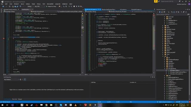Click VLC cone icon in the taskbar
The width and height of the screenshot is (191, 107).
click(76, 105)
